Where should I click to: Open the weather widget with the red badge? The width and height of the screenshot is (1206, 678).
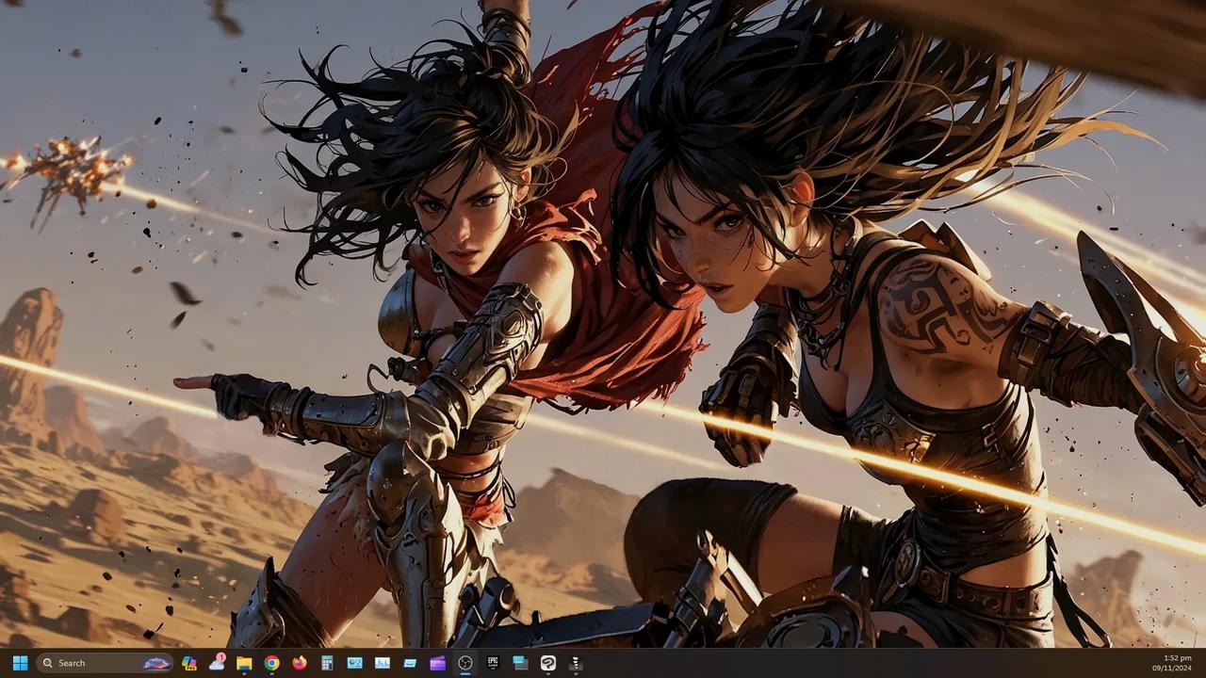pos(217,663)
